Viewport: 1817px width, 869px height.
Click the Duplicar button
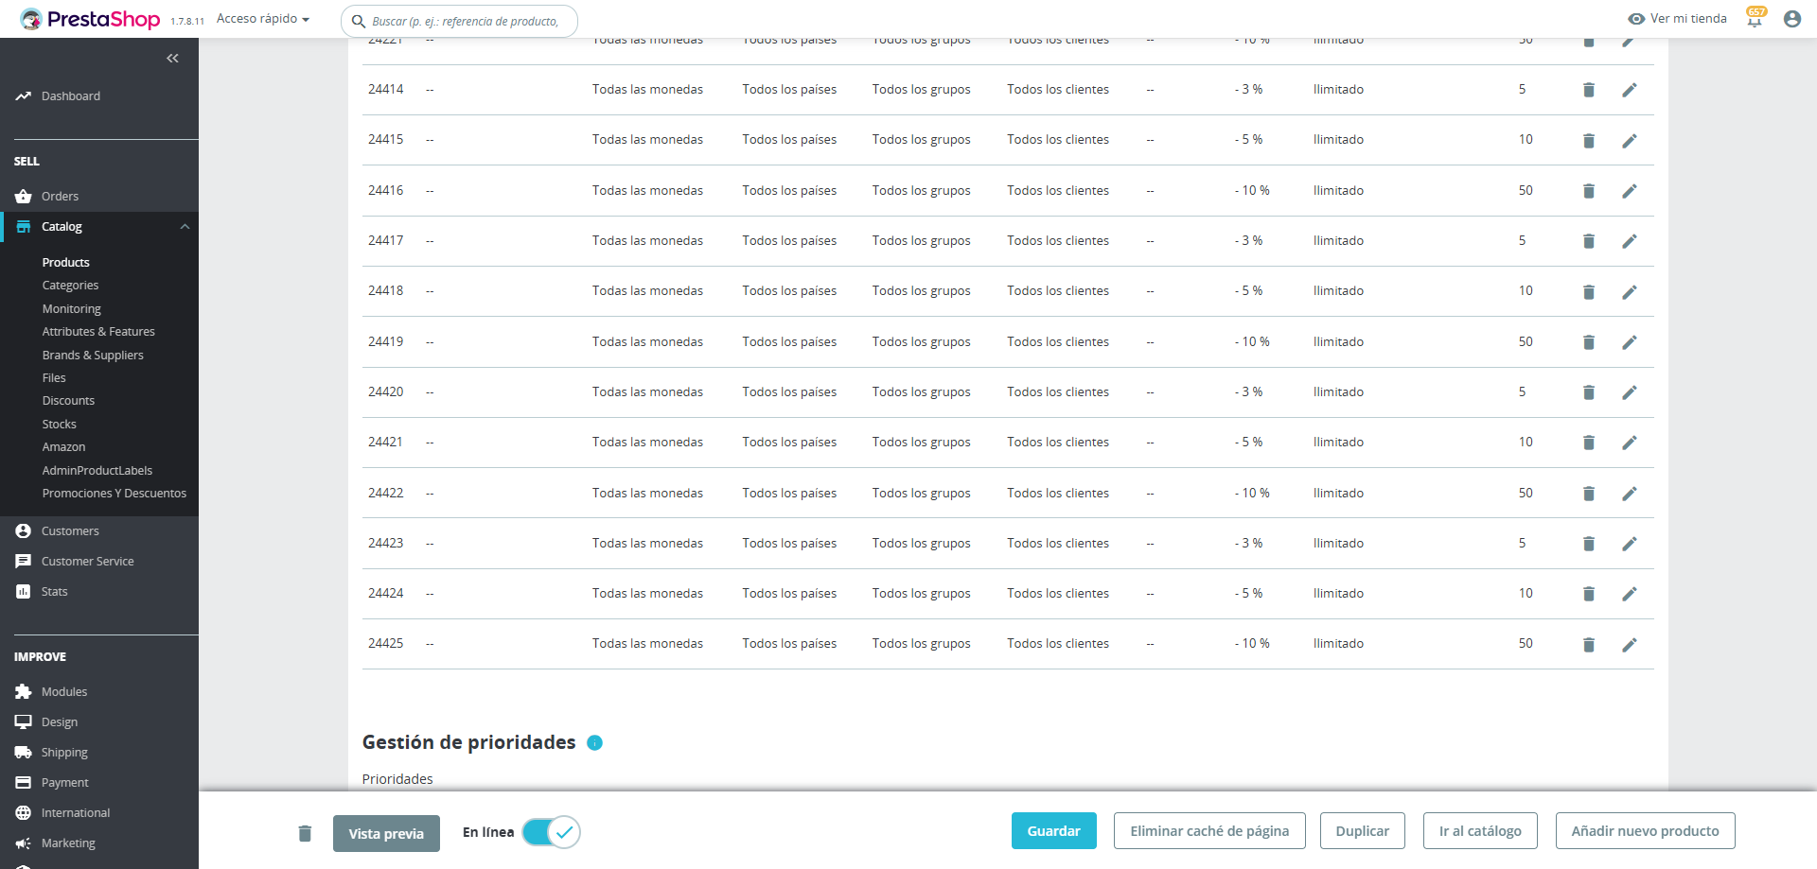1363,831
